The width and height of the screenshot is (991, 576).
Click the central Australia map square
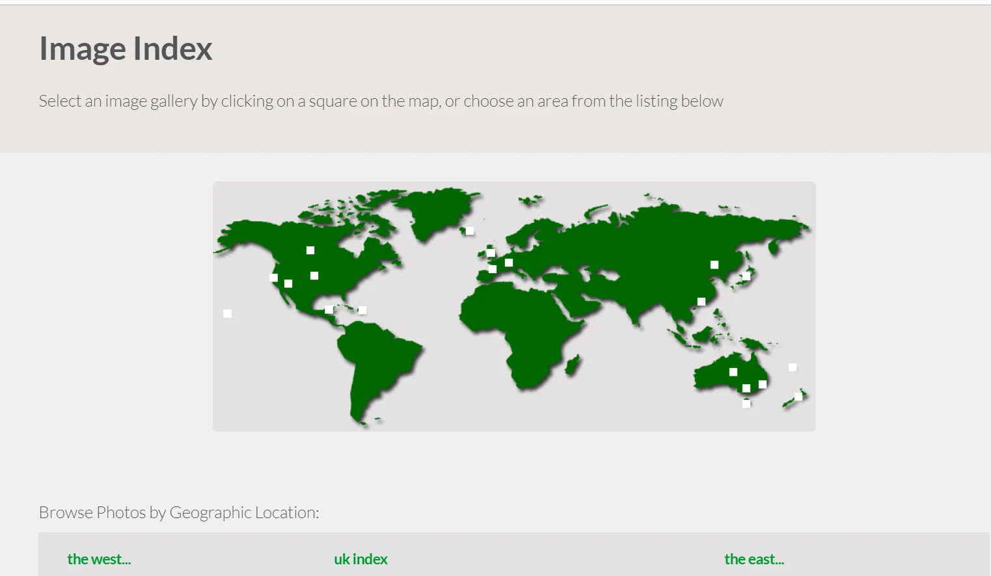(x=733, y=372)
